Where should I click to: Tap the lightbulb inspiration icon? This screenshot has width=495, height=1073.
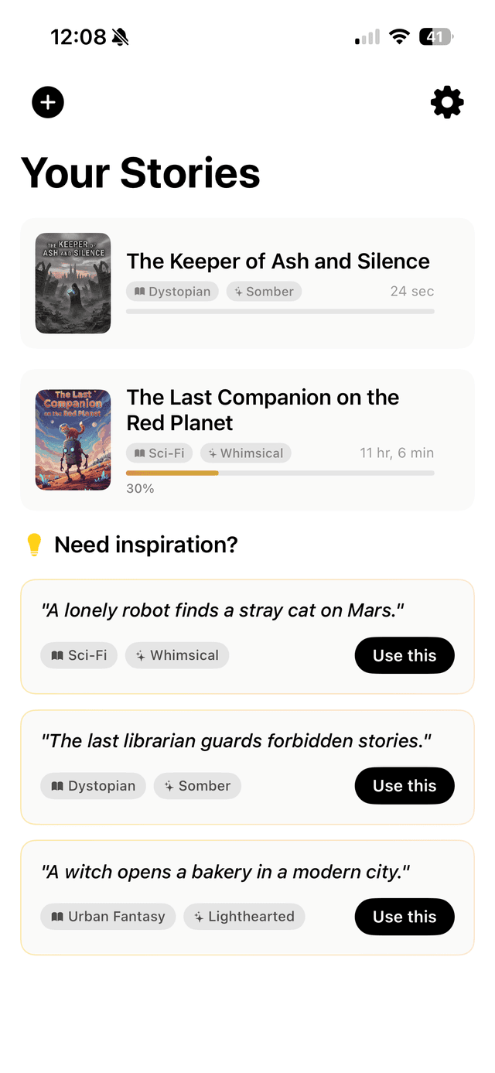(34, 545)
